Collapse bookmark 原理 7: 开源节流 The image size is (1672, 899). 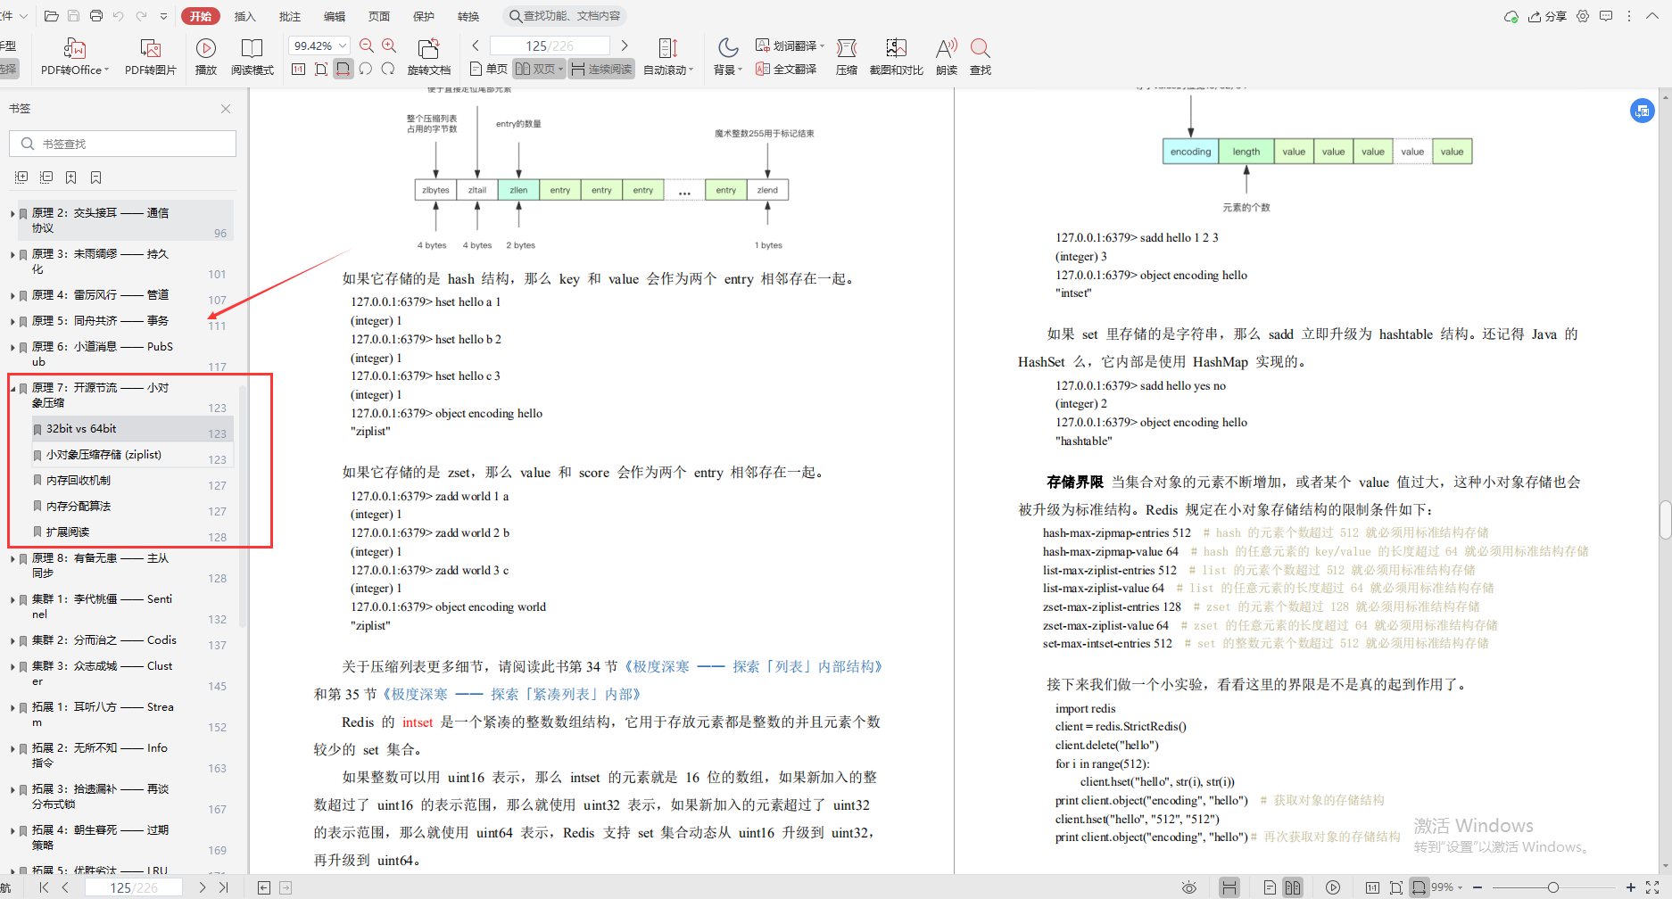coord(12,388)
